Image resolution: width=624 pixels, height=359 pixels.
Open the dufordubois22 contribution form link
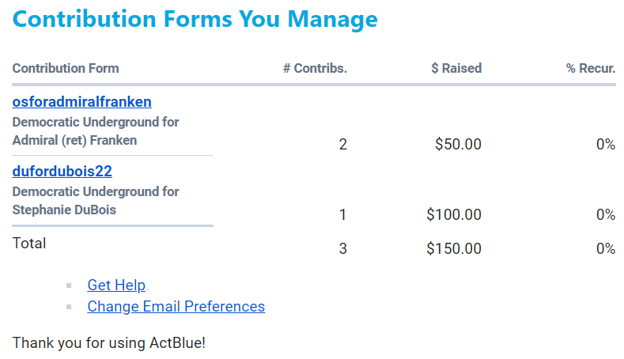(62, 172)
